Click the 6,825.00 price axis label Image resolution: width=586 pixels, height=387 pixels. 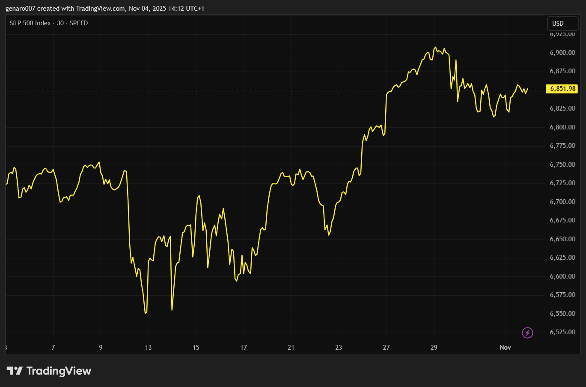click(562, 108)
